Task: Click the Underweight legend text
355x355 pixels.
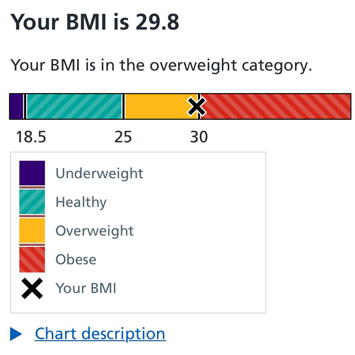Action: click(99, 174)
